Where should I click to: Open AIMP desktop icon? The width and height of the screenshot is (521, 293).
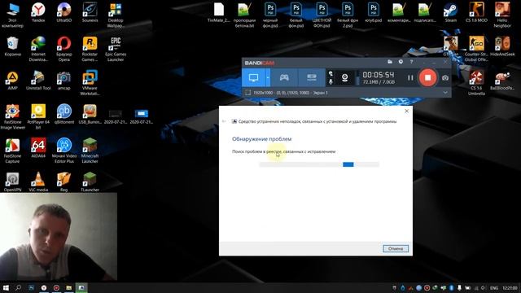click(12, 81)
